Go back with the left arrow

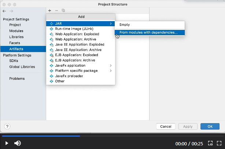coord(4,11)
